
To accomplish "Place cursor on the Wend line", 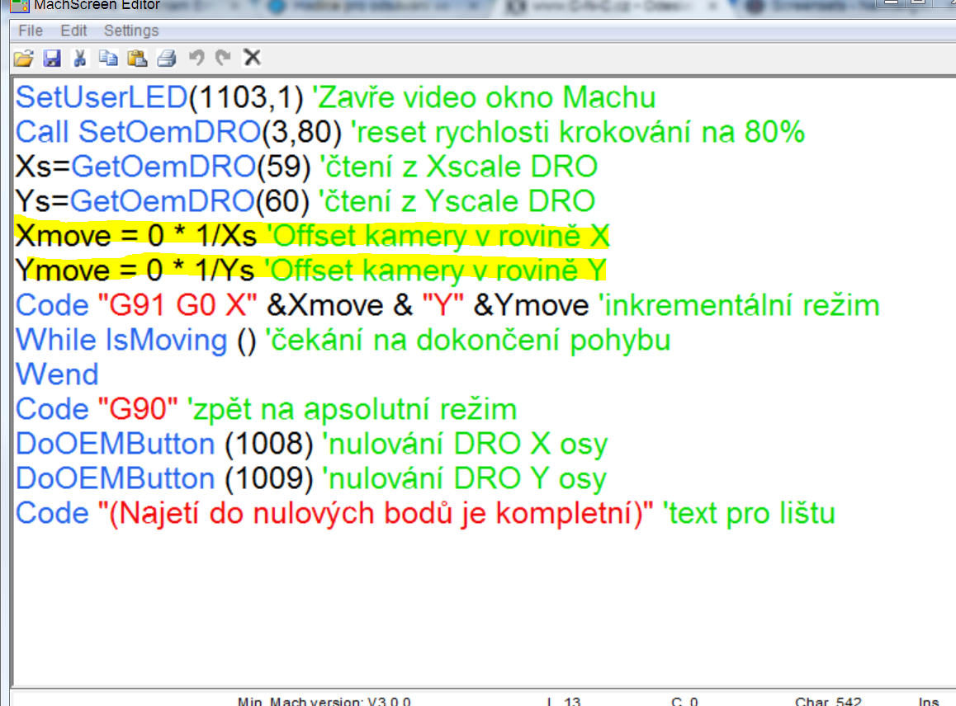I will 58,374.
